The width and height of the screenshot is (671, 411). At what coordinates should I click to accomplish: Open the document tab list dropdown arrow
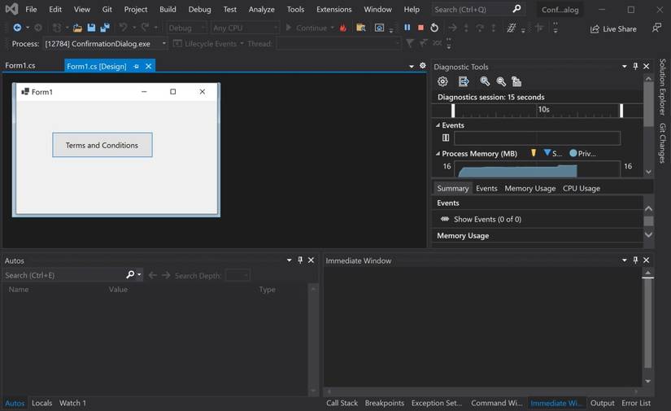[x=412, y=67]
